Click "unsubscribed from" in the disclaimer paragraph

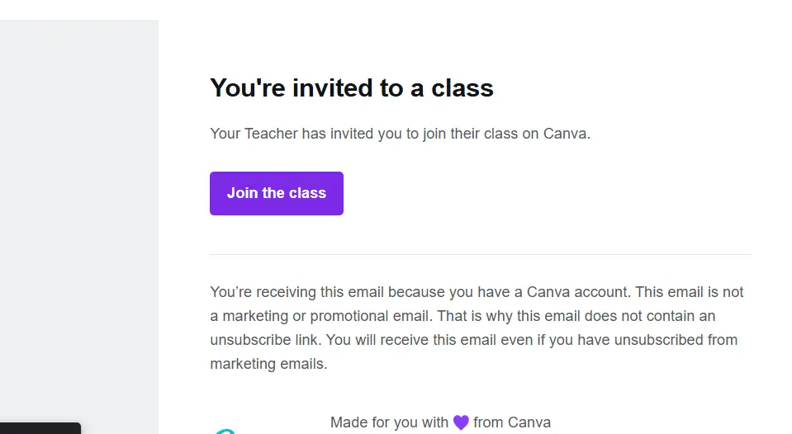click(x=676, y=340)
